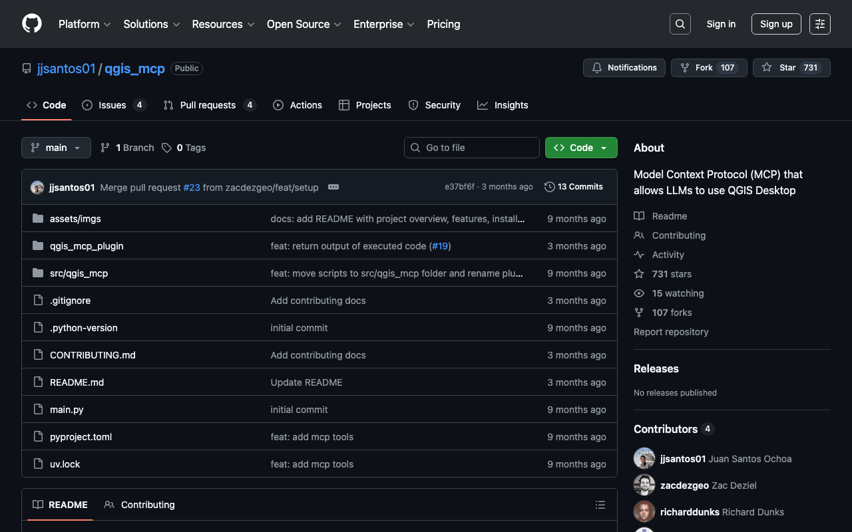This screenshot has height=532, width=852.
Task: Open the qgis_mcp_plugin folder
Action: (87, 246)
